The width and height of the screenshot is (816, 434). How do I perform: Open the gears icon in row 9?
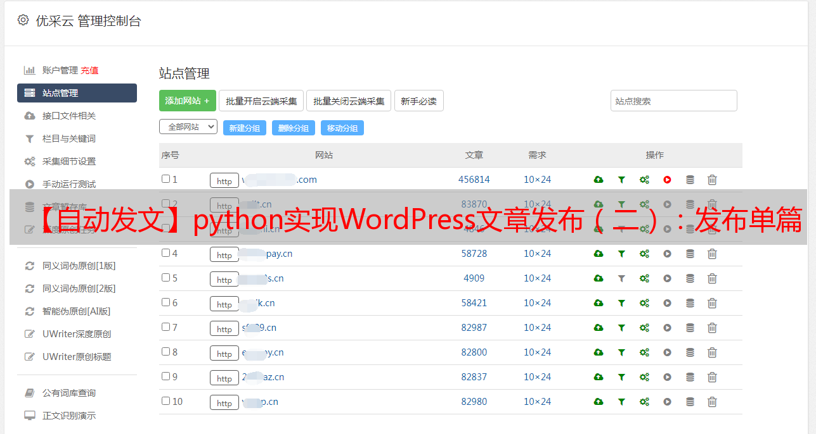pyautogui.click(x=644, y=377)
